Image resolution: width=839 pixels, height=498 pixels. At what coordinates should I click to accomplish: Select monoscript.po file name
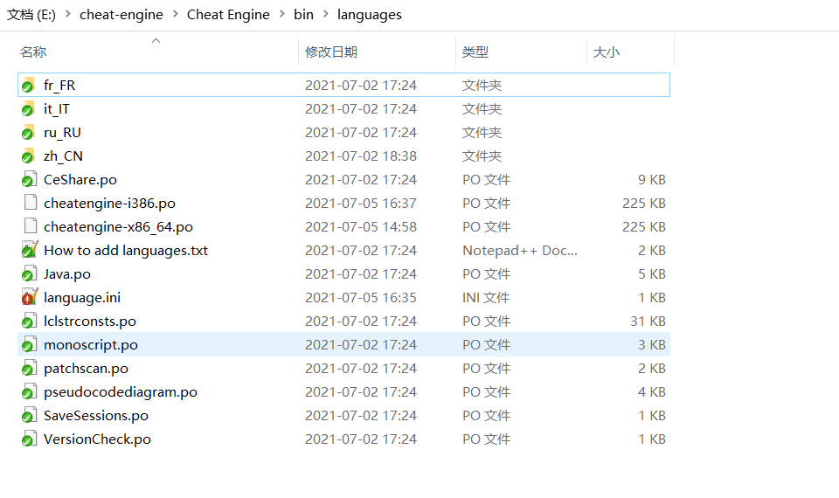click(x=90, y=344)
